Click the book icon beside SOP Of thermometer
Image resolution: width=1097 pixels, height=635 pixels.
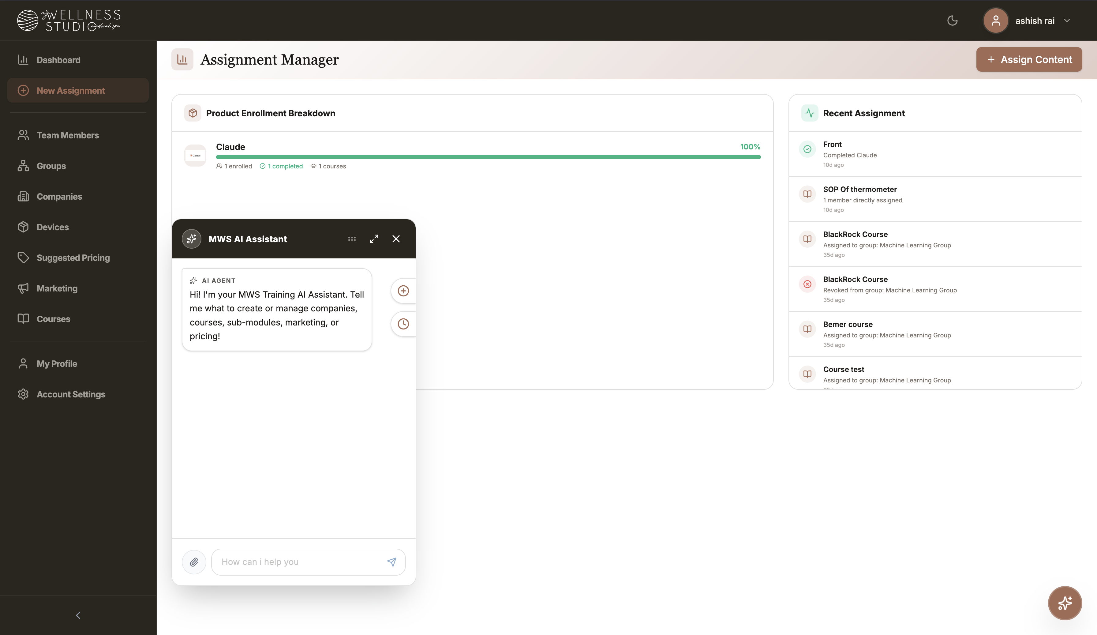[807, 194]
